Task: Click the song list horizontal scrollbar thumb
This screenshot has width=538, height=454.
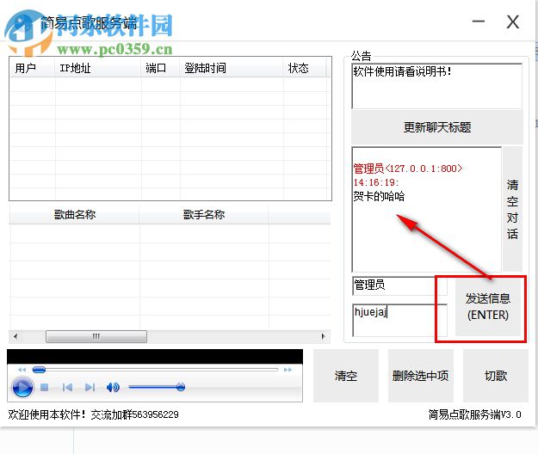Action: tap(96, 336)
